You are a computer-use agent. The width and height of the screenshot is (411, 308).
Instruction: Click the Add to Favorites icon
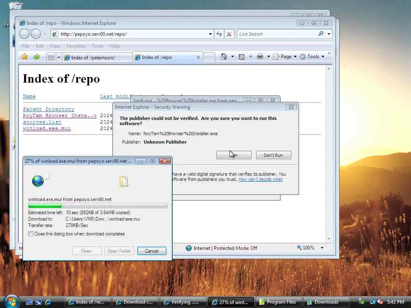(x=37, y=57)
